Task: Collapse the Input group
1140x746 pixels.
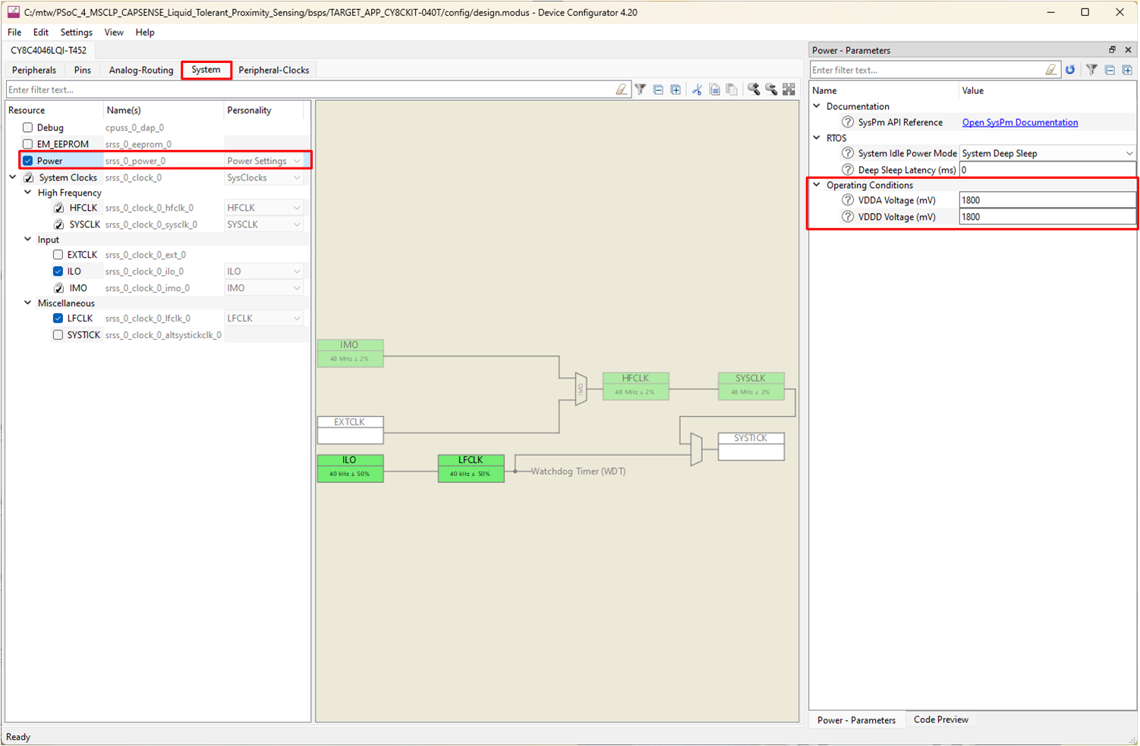Action: coord(28,240)
